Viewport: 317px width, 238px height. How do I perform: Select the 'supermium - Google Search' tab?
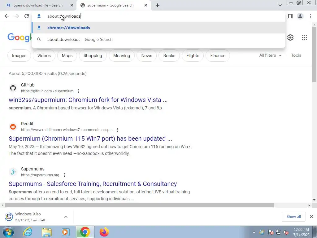click(x=111, y=5)
